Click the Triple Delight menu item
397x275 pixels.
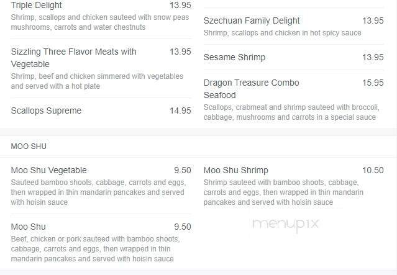[36, 5]
